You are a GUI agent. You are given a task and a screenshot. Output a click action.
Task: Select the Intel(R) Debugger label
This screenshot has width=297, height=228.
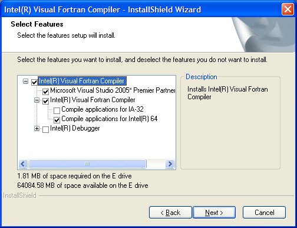coord(75,128)
